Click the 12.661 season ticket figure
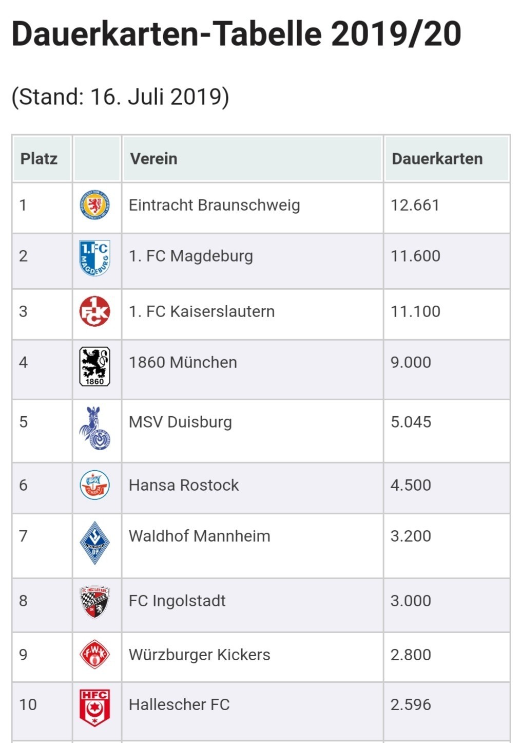Image resolution: width=521 pixels, height=743 pixels. (415, 205)
